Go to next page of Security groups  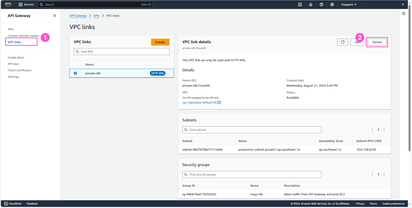[384, 174]
